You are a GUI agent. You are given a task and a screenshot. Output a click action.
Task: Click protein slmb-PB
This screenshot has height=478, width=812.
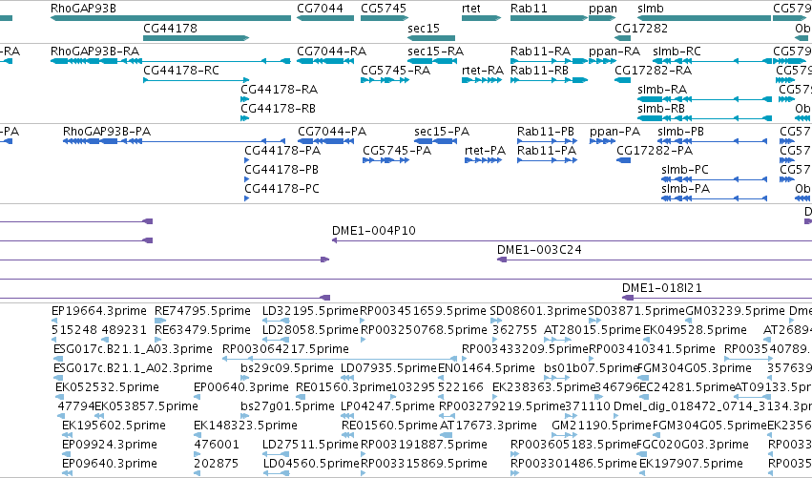[x=680, y=131]
